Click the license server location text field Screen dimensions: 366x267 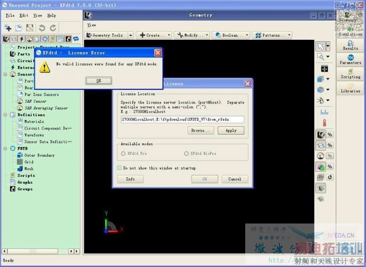click(x=183, y=120)
